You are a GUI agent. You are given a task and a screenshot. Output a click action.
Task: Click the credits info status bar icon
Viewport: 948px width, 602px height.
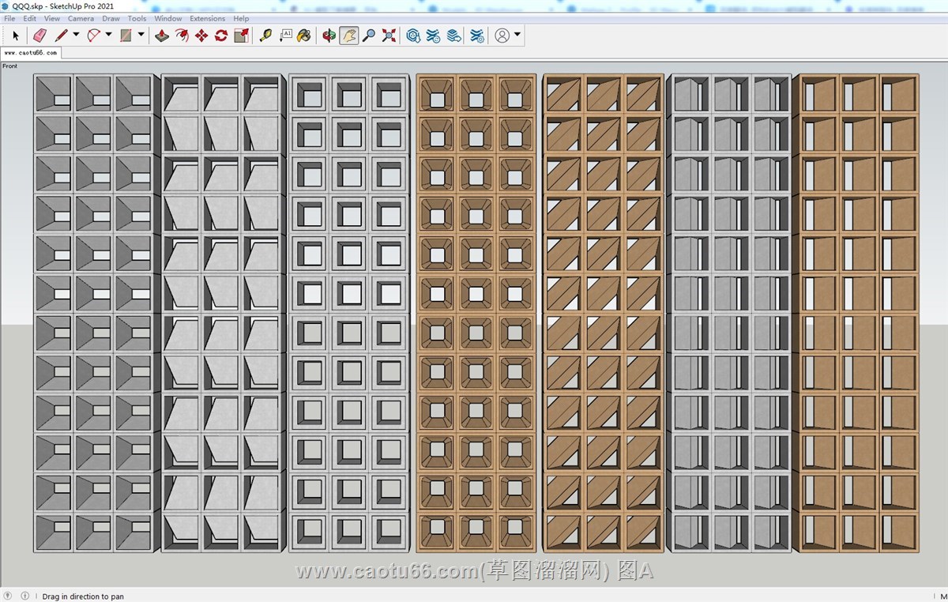[25, 596]
